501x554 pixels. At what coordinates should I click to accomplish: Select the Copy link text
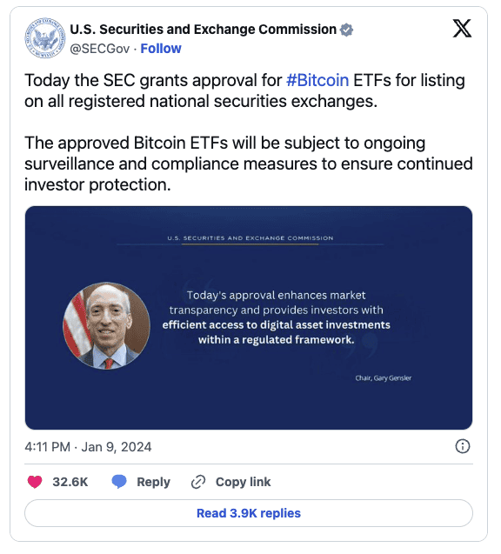(243, 482)
